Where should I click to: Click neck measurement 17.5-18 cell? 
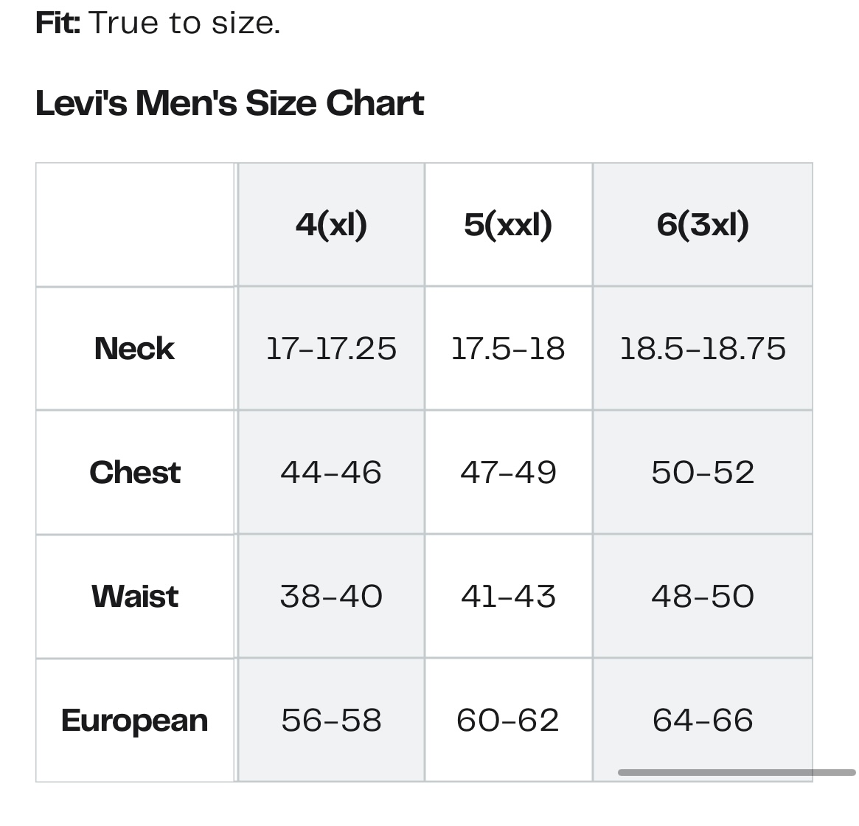[x=508, y=349]
